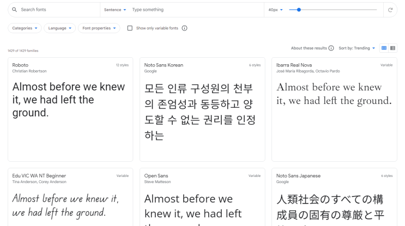Click the Christian Robertson designer name
Screen dimensions: 405x226
pos(29,71)
